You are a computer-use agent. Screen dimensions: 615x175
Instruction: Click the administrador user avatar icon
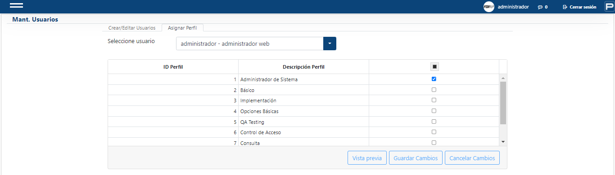[489, 7]
